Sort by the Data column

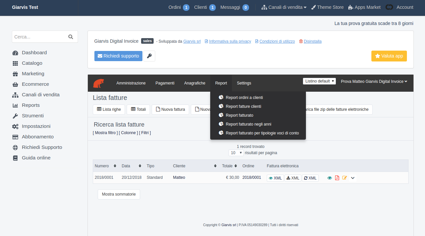[x=140, y=166]
